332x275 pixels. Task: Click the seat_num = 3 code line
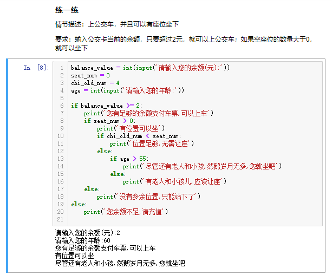click(x=90, y=75)
